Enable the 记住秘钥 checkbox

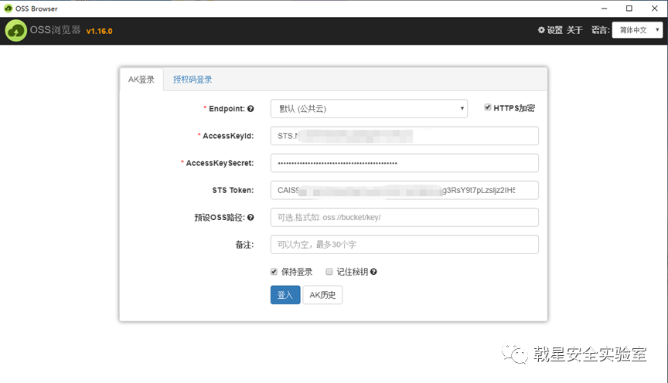point(329,272)
